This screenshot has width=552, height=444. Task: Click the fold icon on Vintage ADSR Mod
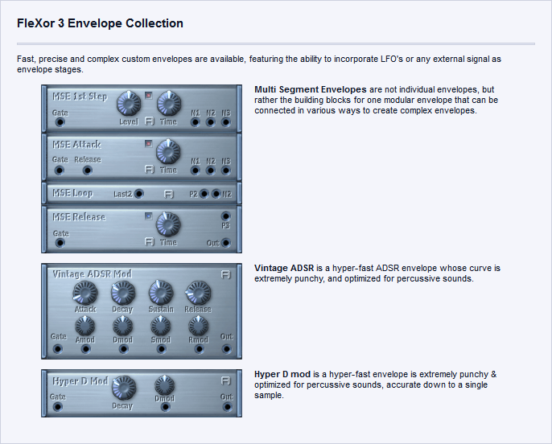(x=226, y=274)
